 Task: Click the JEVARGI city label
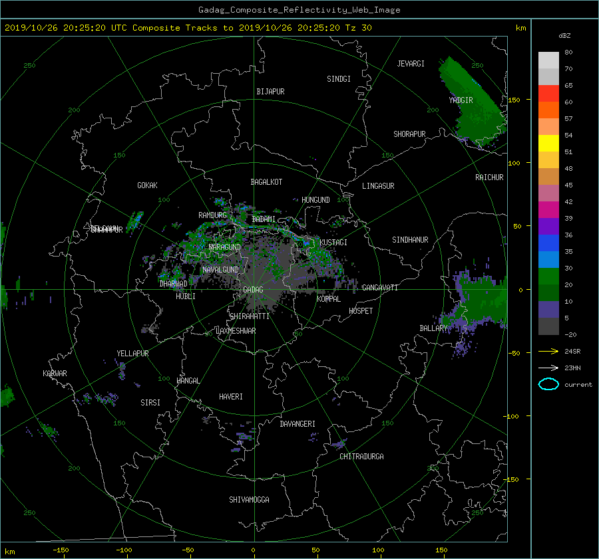(411, 64)
